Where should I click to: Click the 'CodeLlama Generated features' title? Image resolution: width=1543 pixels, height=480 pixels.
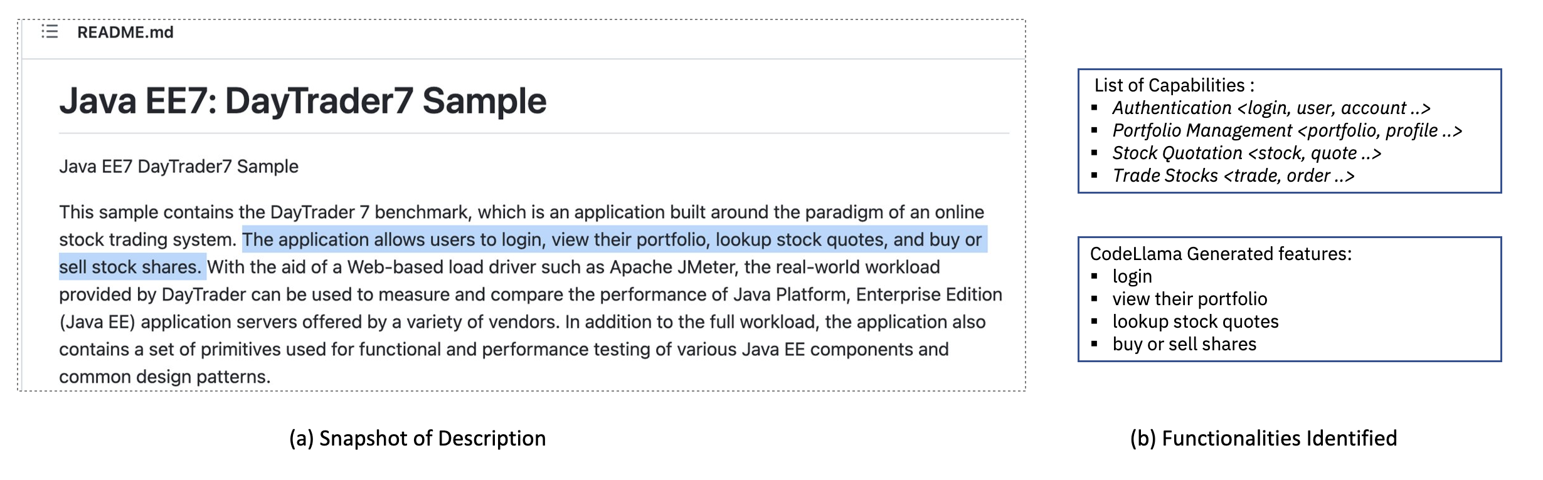click(x=1221, y=254)
